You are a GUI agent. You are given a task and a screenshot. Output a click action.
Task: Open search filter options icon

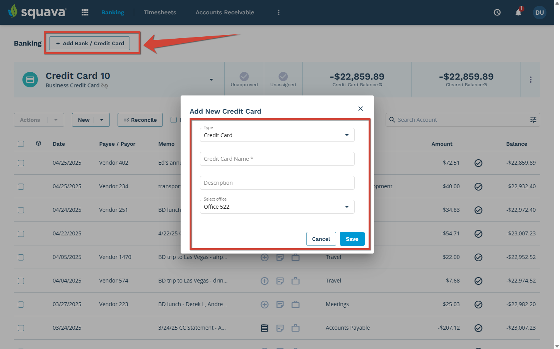tap(533, 120)
